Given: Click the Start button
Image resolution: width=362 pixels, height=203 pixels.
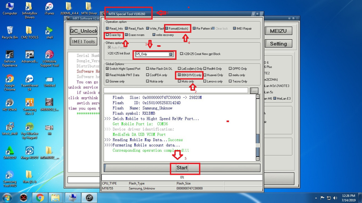Looking at the screenshot, I should (x=182, y=168).
